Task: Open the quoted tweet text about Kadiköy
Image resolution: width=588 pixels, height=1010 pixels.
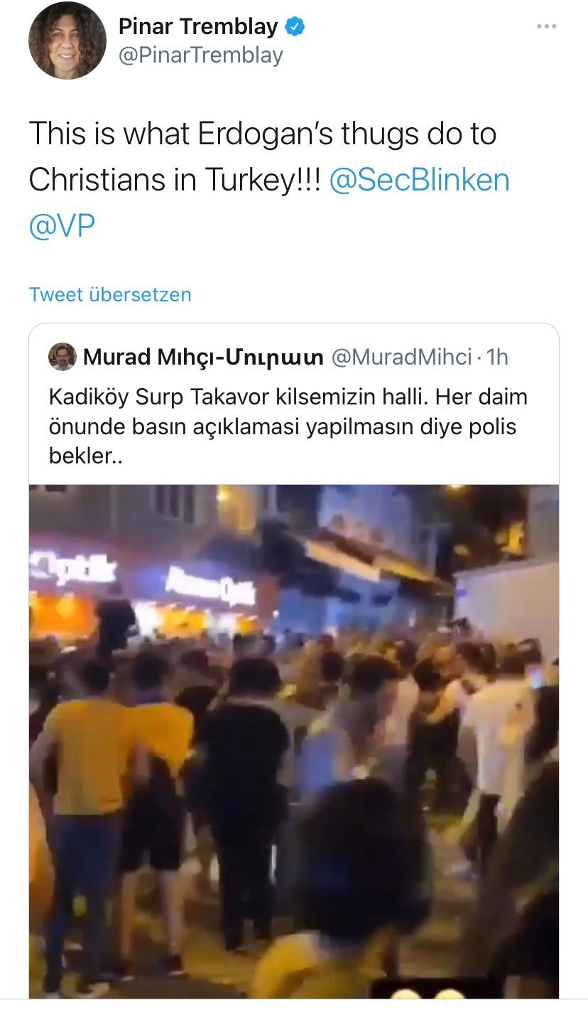Action: [288, 426]
